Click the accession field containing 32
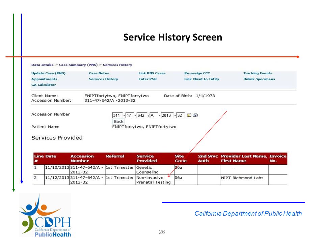This screenshot has width=324, height=243. click(x=180, y=115)
